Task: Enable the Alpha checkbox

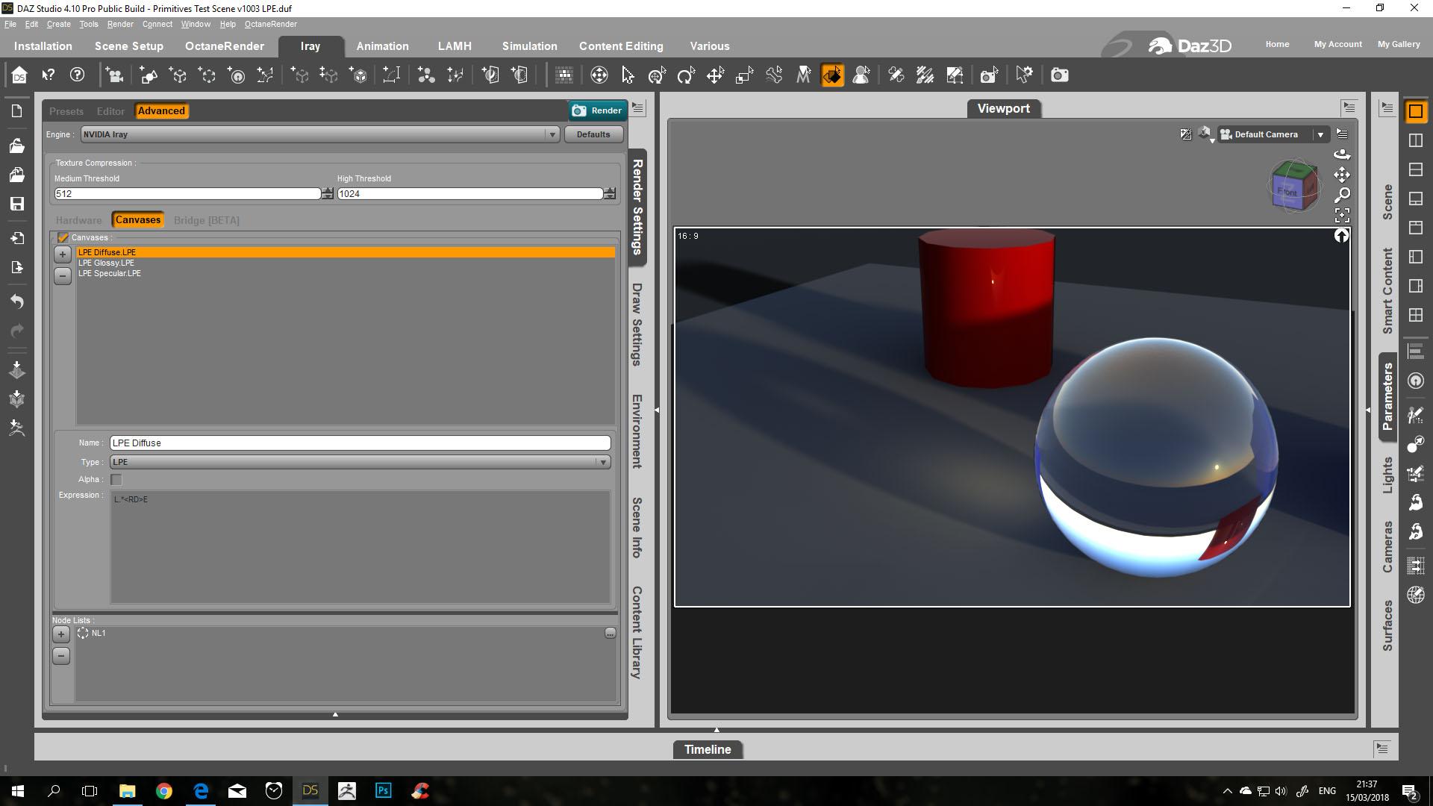Action: tap(116, 480)
